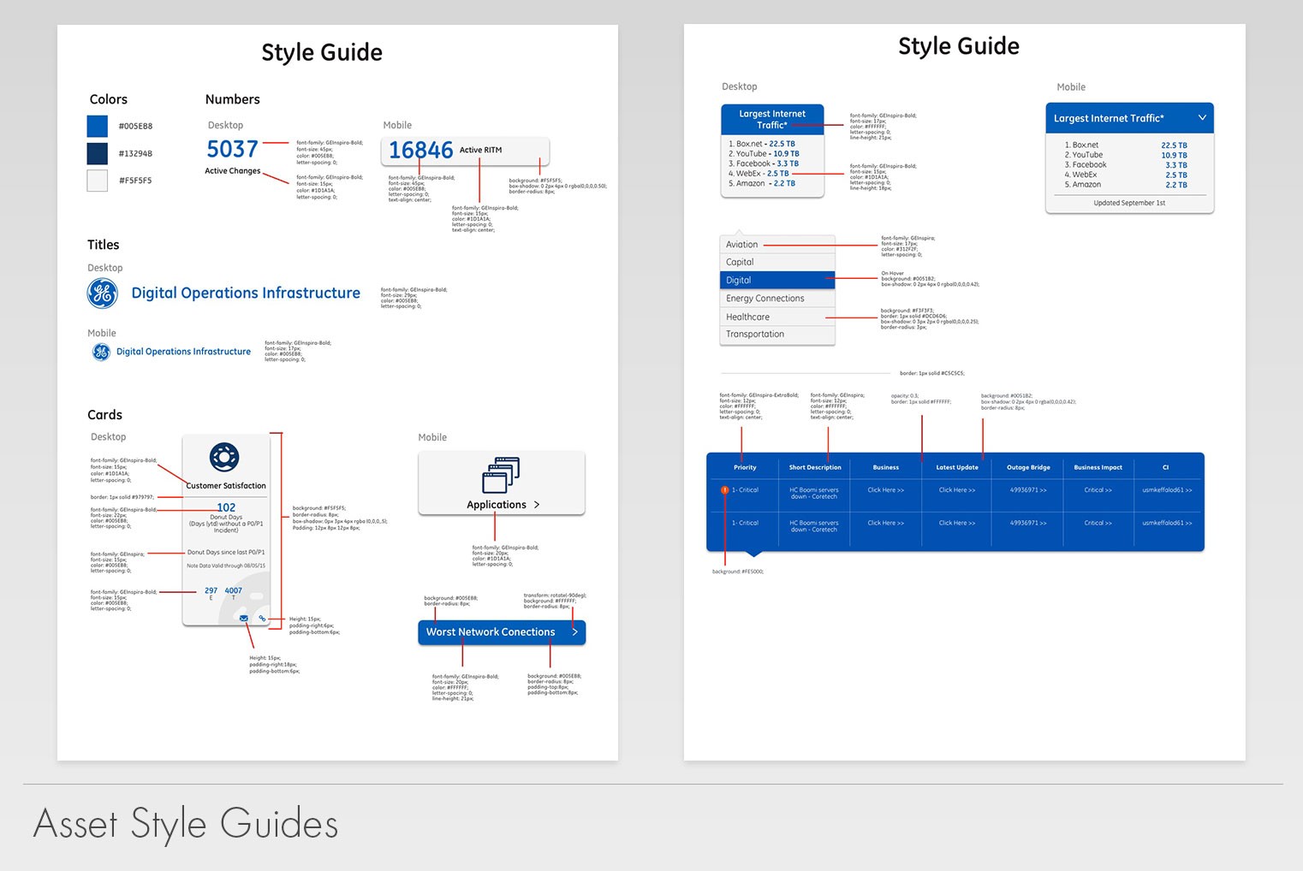Open usmkeffalod61 link in alert-icon row
The image size is (1303, 871).
click(x=1167, y=490)
